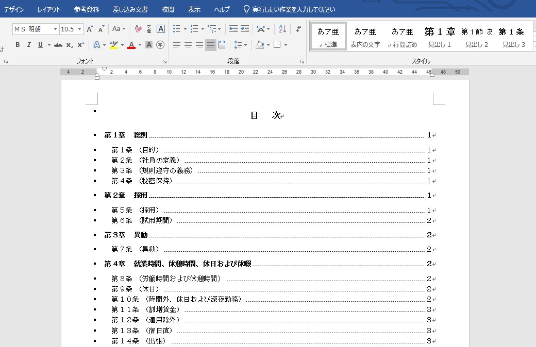Insert enclosed circle character
Image resolution: width=536 pixels, height=347 pixels.
coord(160,45)
